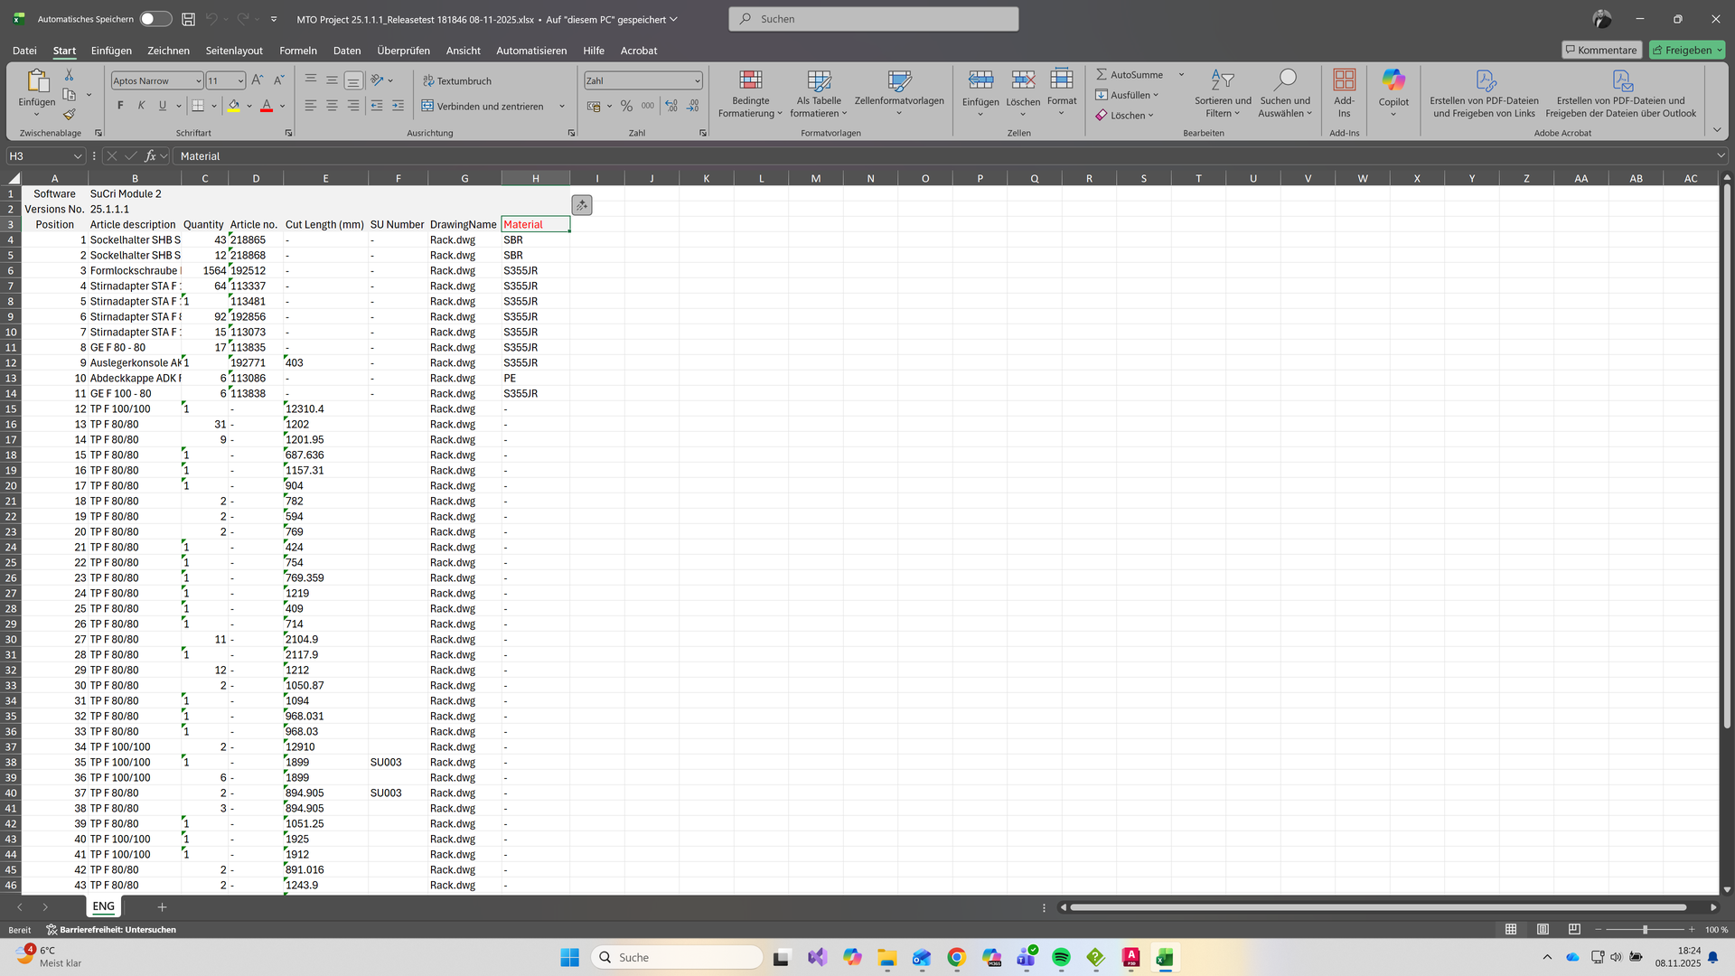This screenshot has width=1735, height=976.
Task: Switch to the Formeln tab
Action: click(x=298, y=51)
